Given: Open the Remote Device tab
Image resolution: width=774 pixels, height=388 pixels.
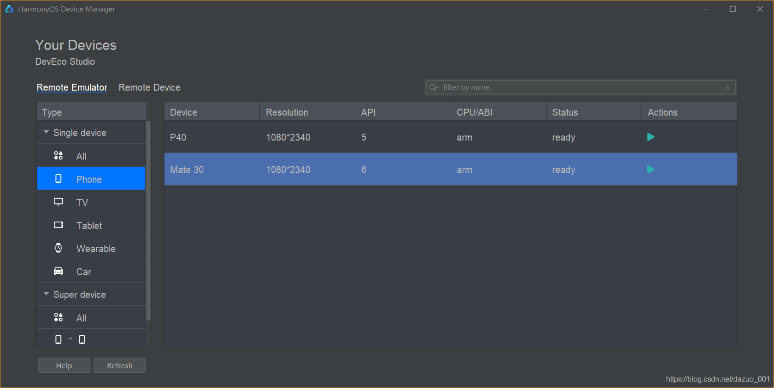Looking at the screenshot, I should (150, 87).
